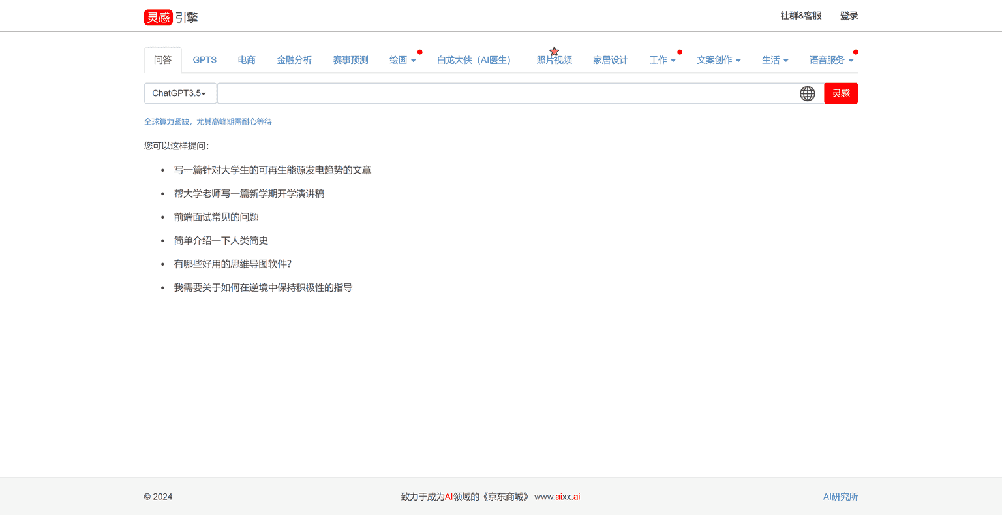
Task: Select the 问答 tab
Action: pos(162,60)
